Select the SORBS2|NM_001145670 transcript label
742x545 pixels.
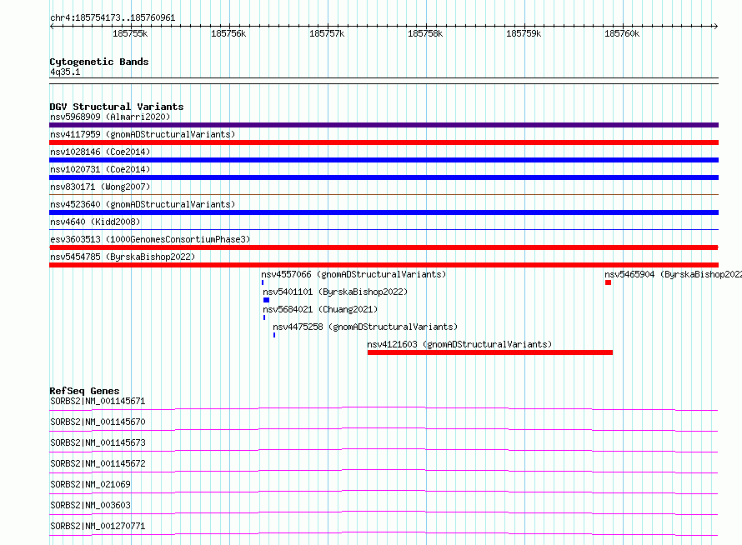(98, 422)
